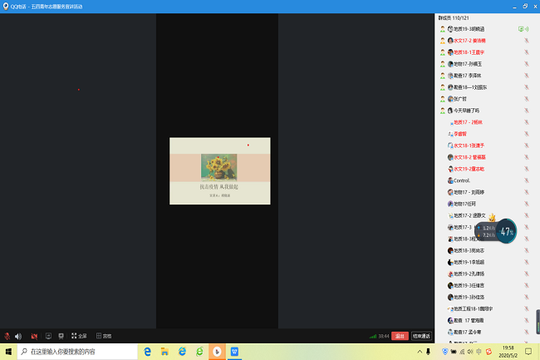
Task: Open Microsoft Edge from the taskbar
Action: tap(147, 352)
